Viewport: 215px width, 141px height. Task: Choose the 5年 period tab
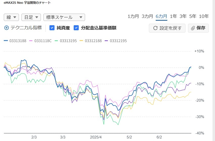click(x=193, y=16)
